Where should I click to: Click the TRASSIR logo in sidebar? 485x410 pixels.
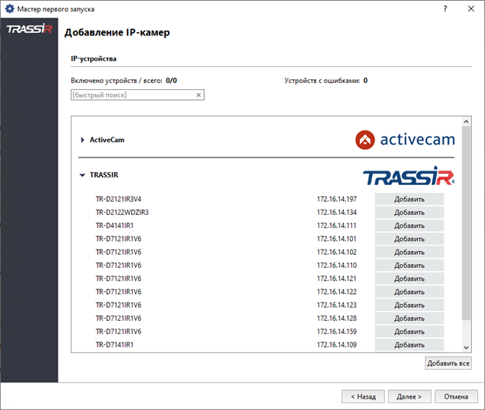pos(28,30)
